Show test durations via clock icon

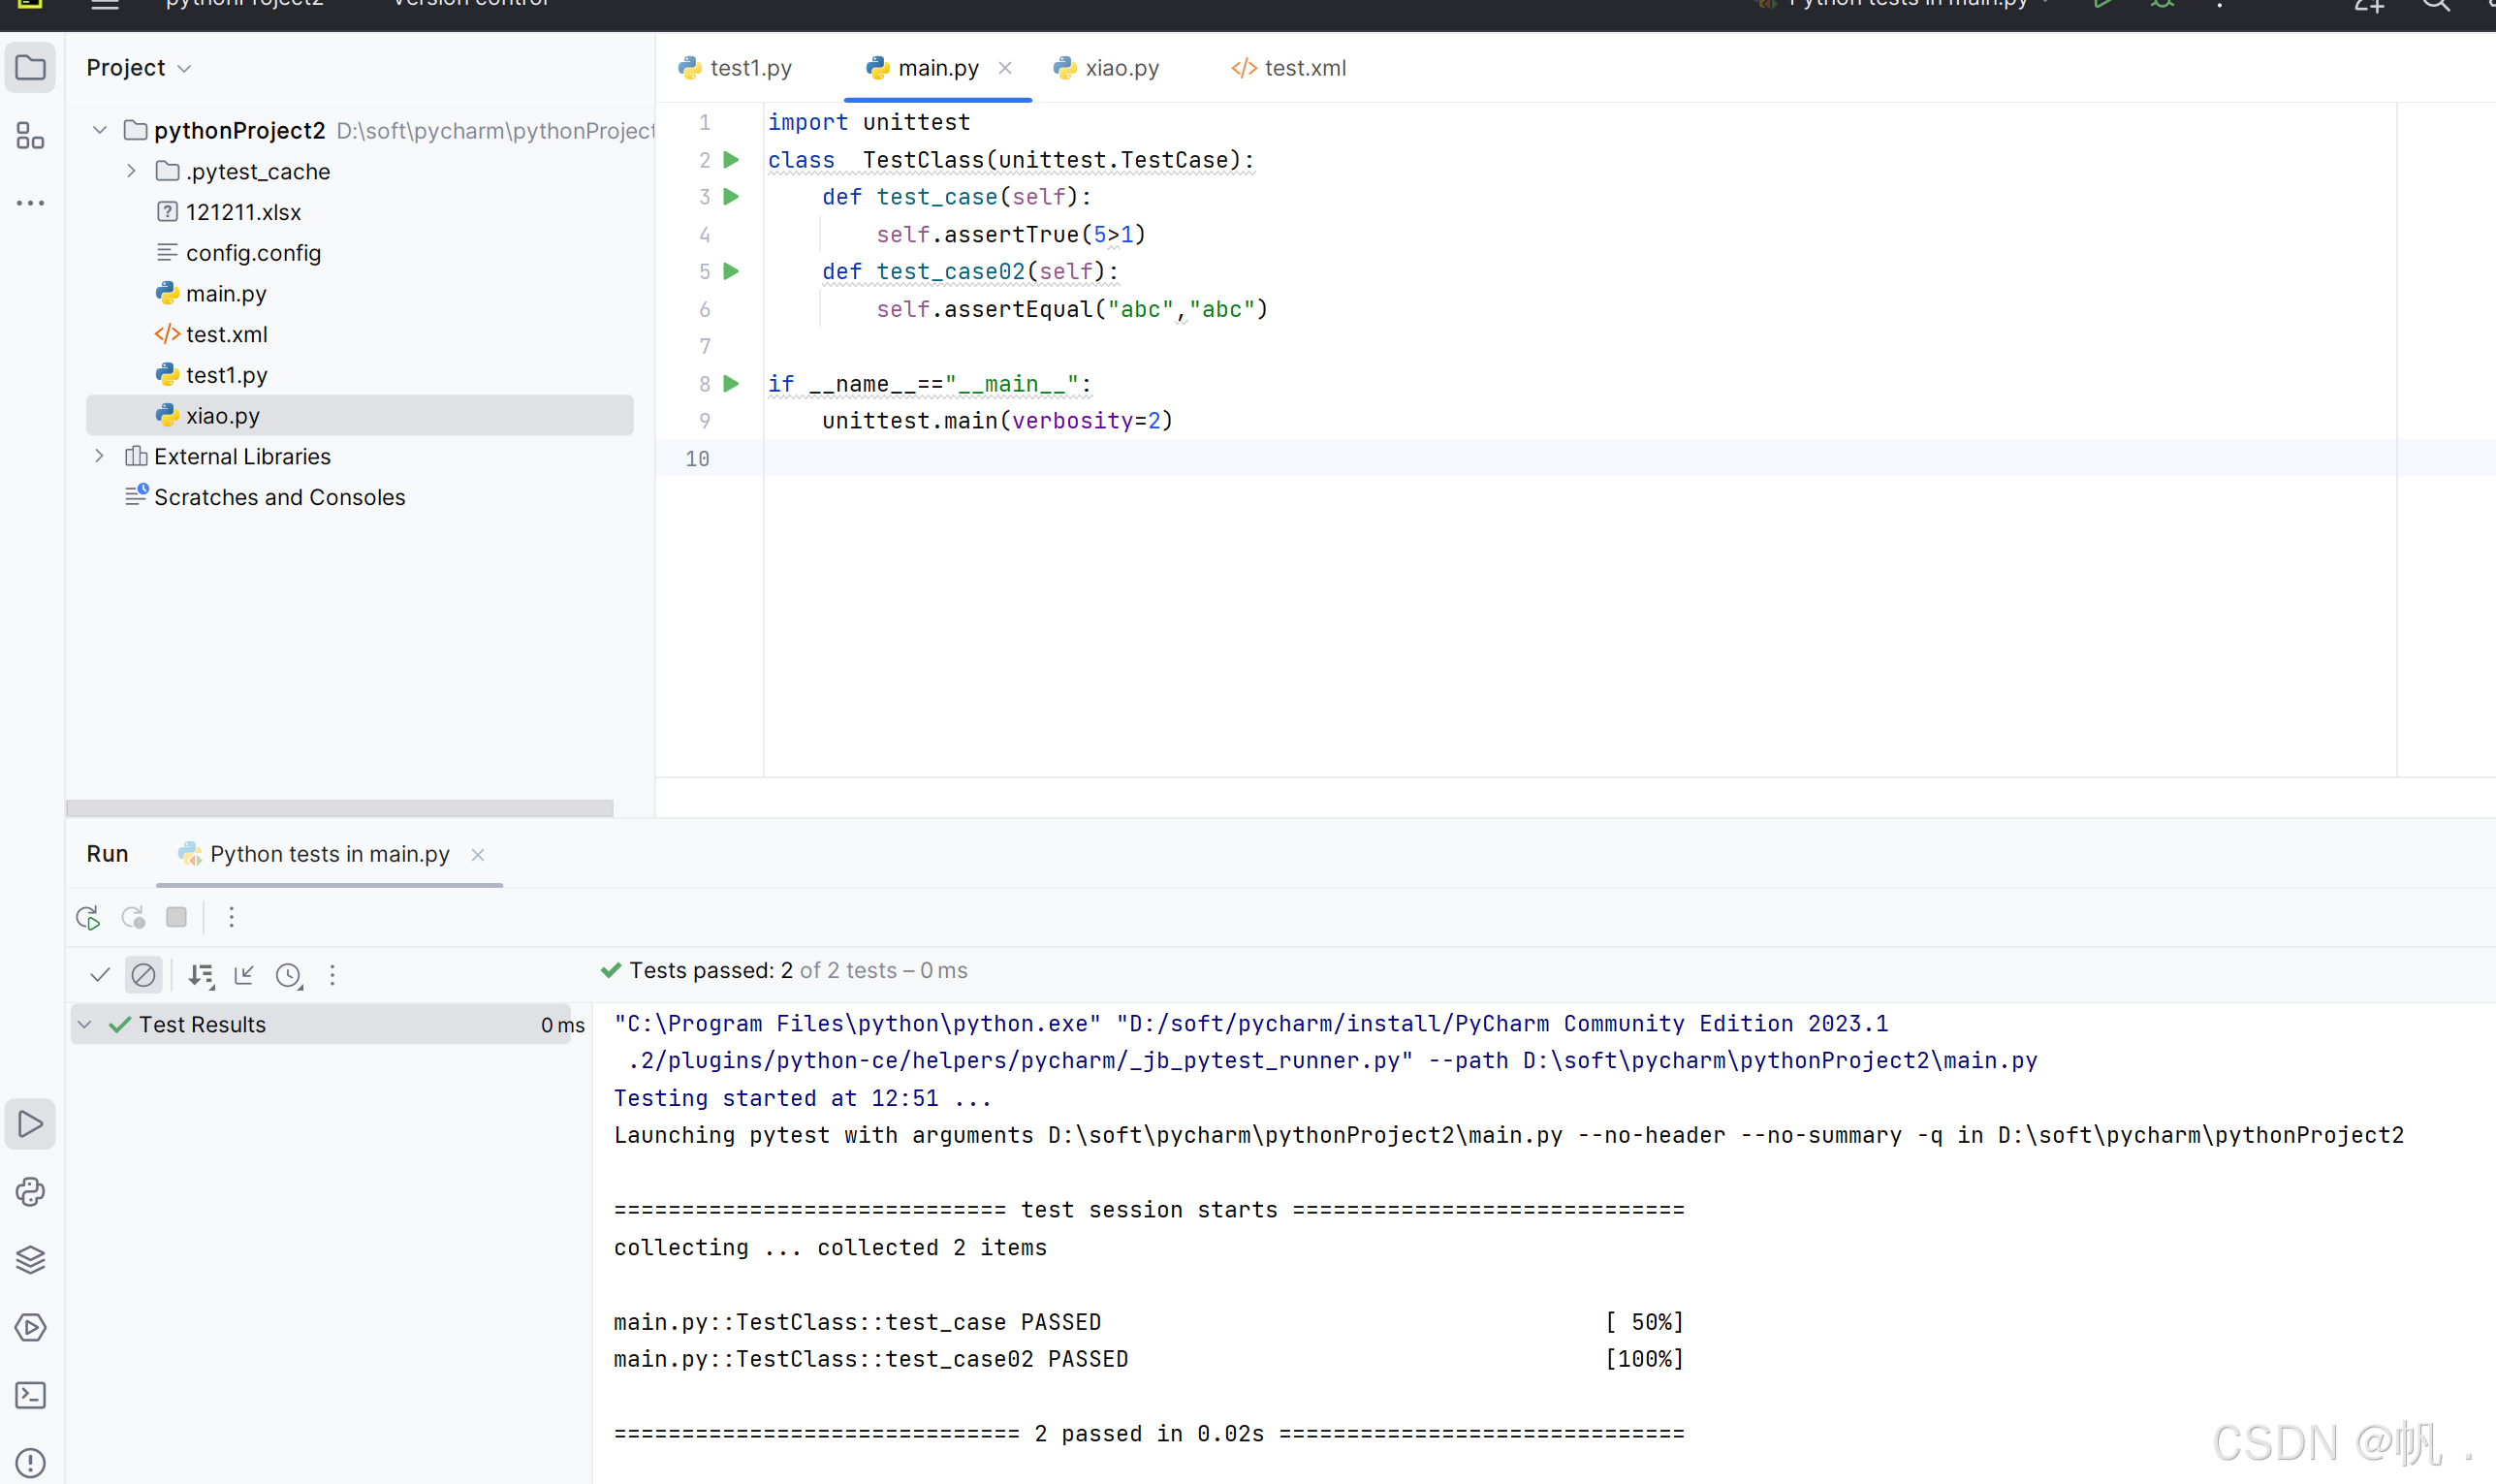click(x=289, y=975)
